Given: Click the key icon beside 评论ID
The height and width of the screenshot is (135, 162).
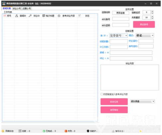Looking at the screenshot, I should (30, 16).
